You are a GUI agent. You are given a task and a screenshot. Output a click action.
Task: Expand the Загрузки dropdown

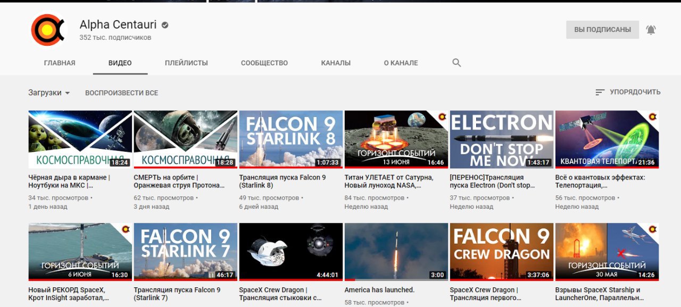[49, 92]
